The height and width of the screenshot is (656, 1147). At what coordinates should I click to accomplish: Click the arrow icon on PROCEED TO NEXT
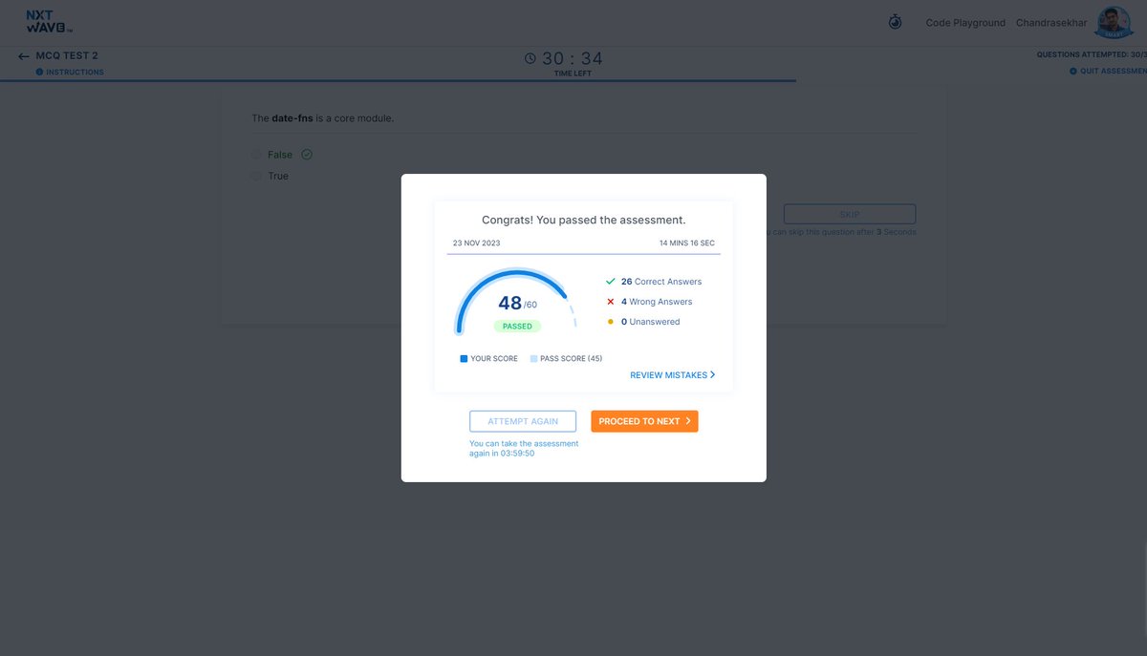click(688, 421)
